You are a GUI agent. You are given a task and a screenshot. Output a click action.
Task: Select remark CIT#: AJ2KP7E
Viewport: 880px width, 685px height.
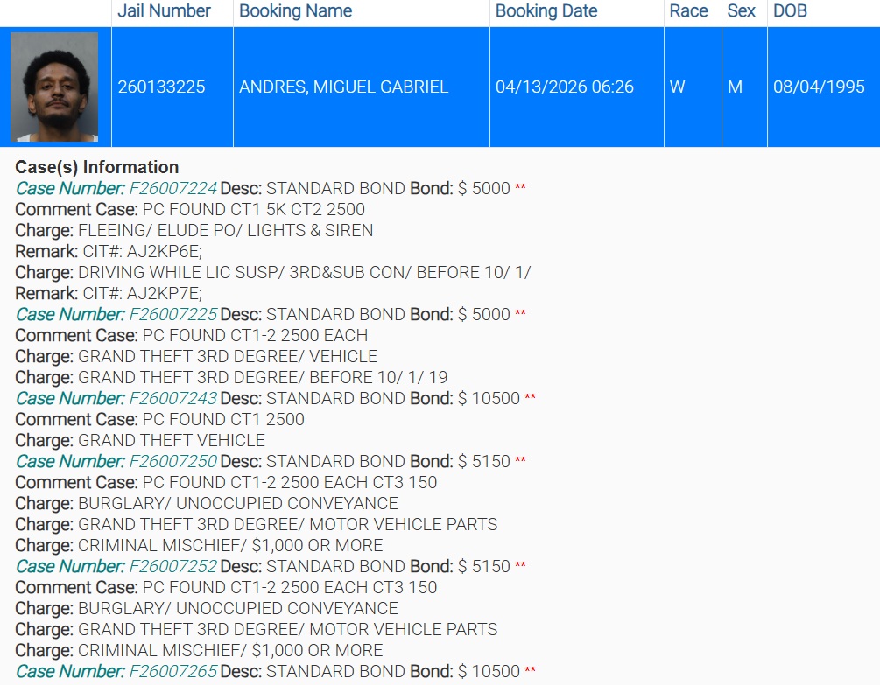click(x=143, y=294)
